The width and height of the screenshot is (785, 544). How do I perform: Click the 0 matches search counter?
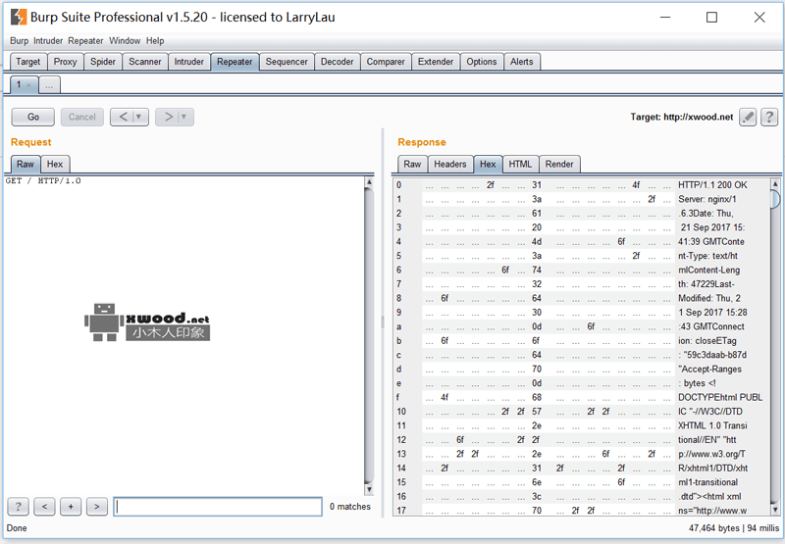pos(350,507)
